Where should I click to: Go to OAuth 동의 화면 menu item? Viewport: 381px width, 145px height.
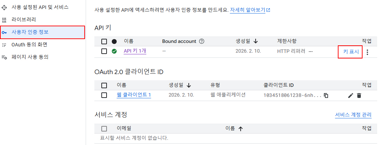click(29, 45)
